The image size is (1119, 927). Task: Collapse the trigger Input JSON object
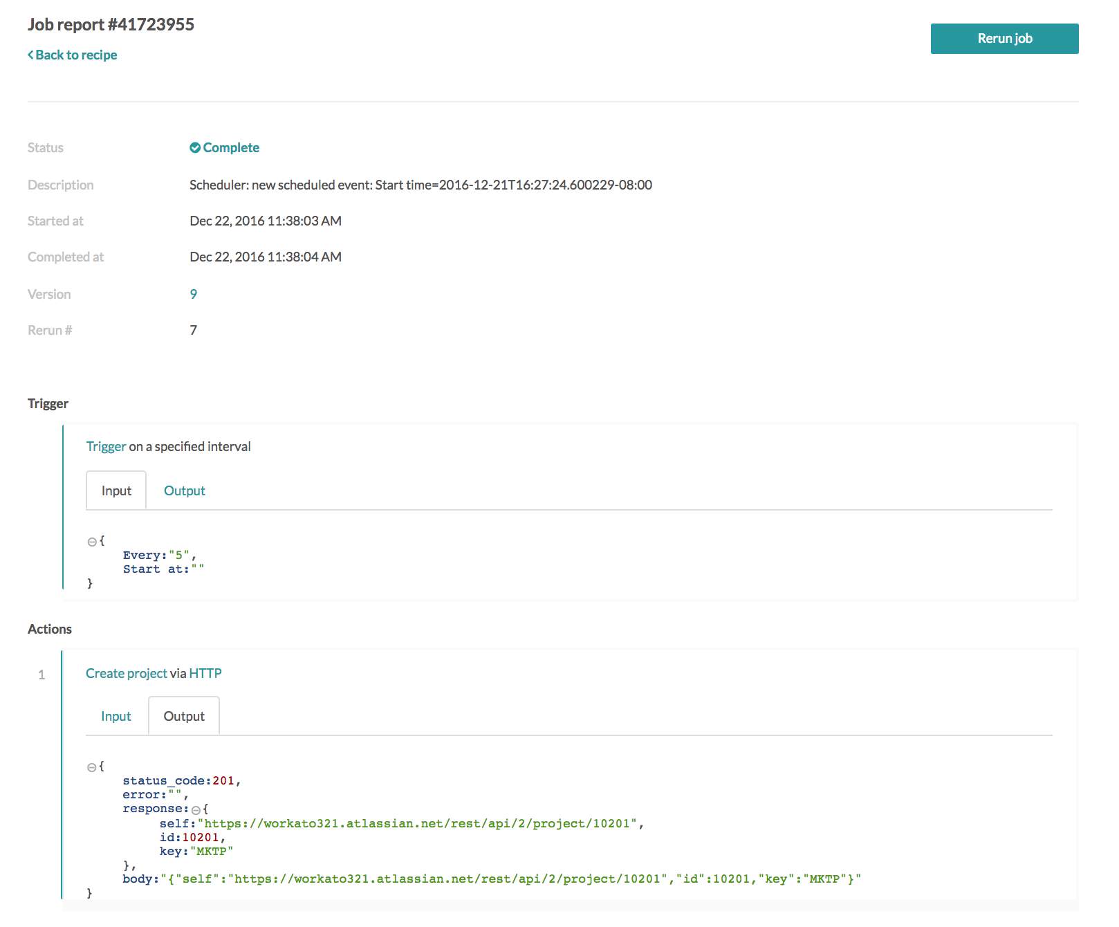click(91, 541)
